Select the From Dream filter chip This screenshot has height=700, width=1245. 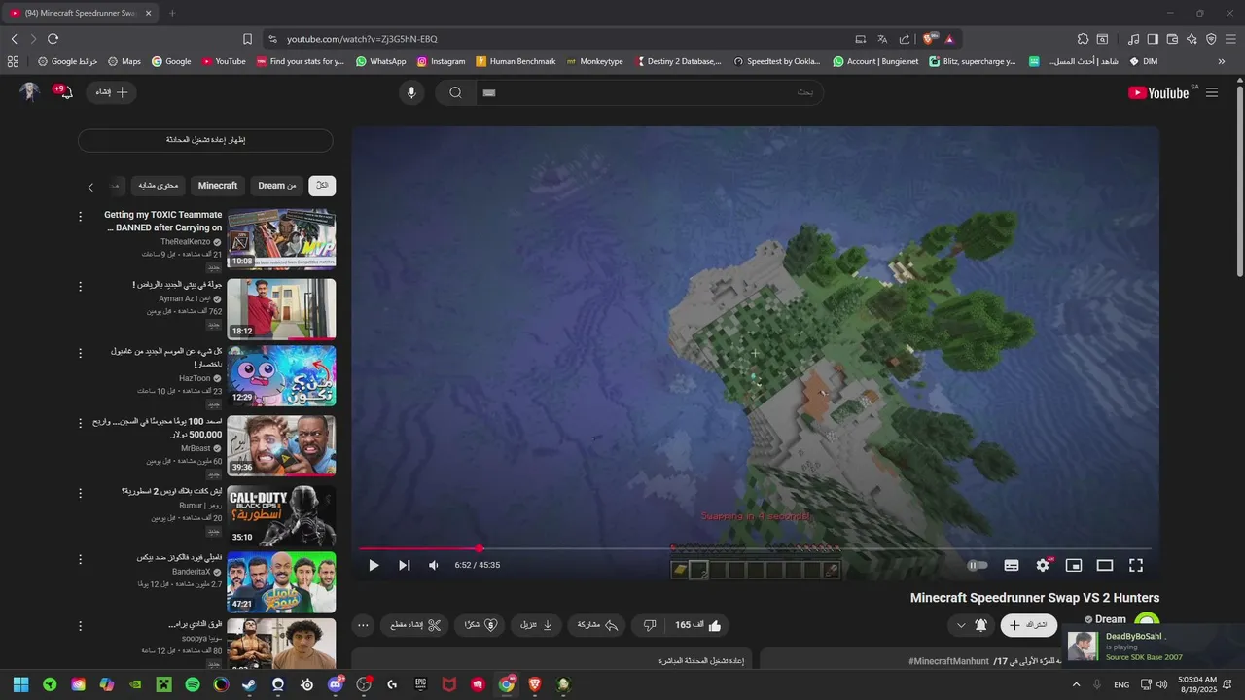[277, 186]
